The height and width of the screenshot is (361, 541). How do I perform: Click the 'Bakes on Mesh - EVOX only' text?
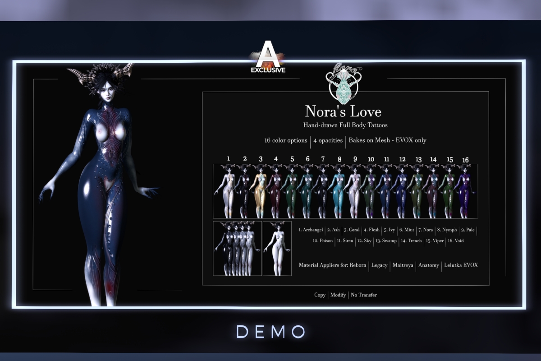point(387,140)
